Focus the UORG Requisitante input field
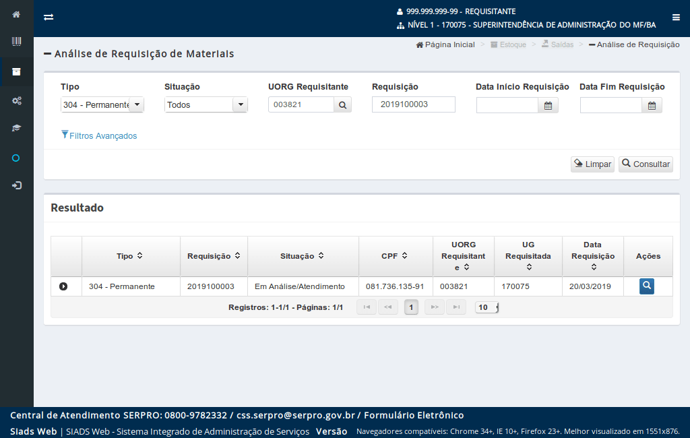Viewport: 690px width, 438px height. (301, 104)
